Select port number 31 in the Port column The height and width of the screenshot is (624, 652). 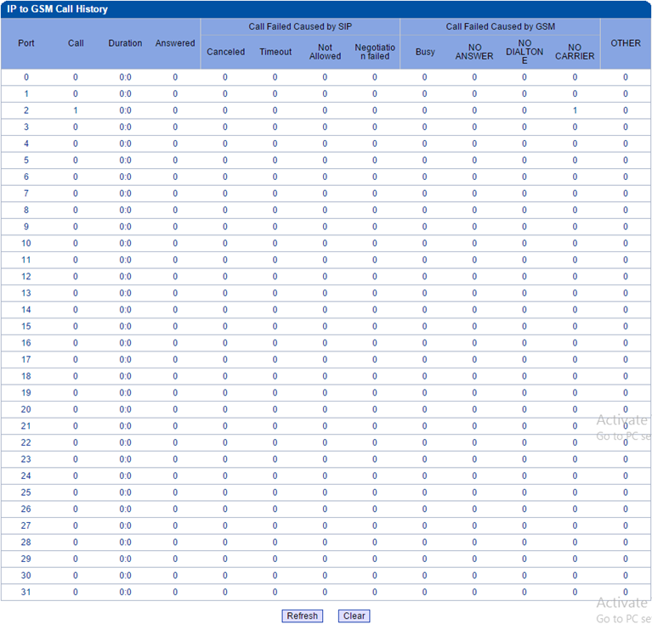point(26,592)
